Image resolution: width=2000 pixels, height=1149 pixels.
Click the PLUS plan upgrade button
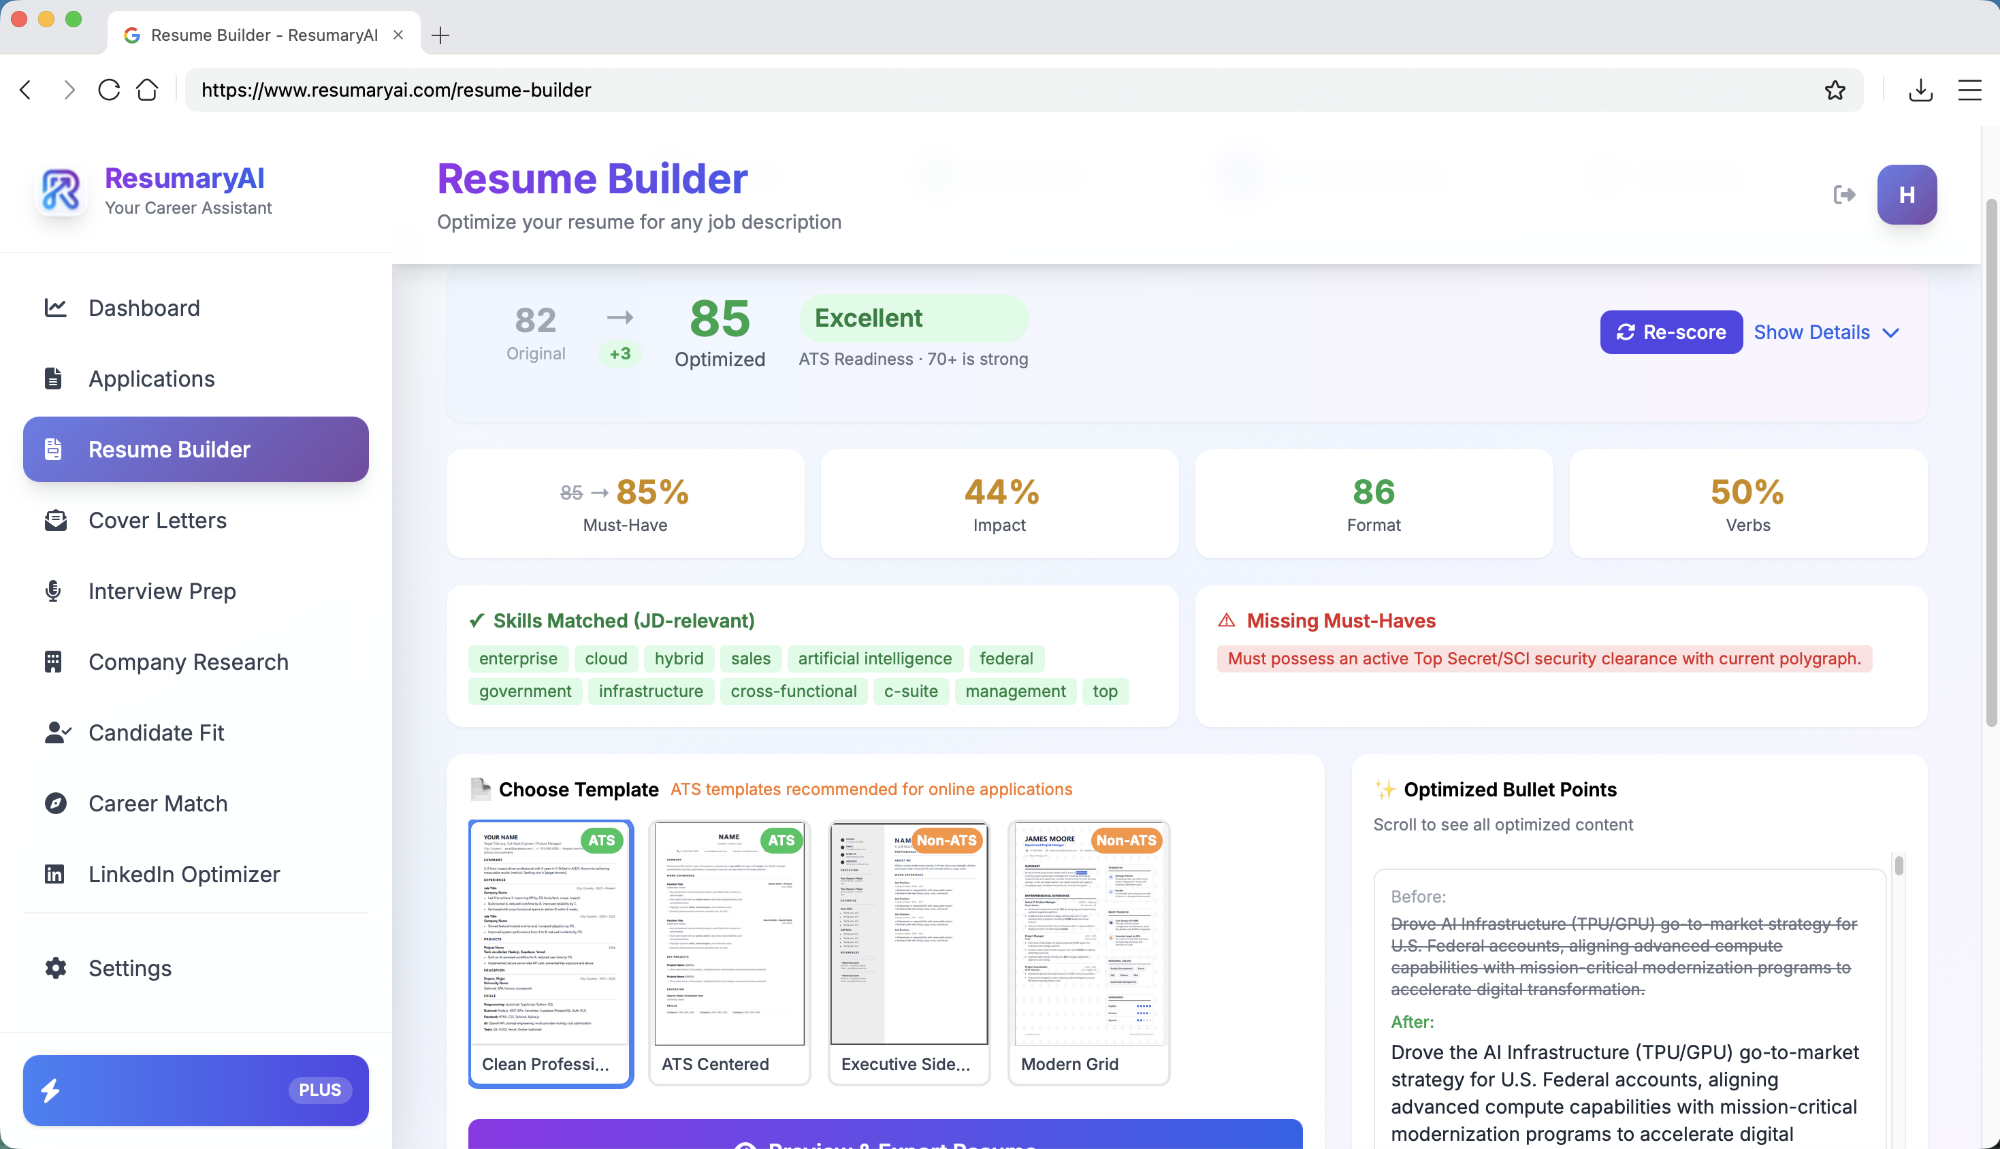click(x=197, y=1090)
